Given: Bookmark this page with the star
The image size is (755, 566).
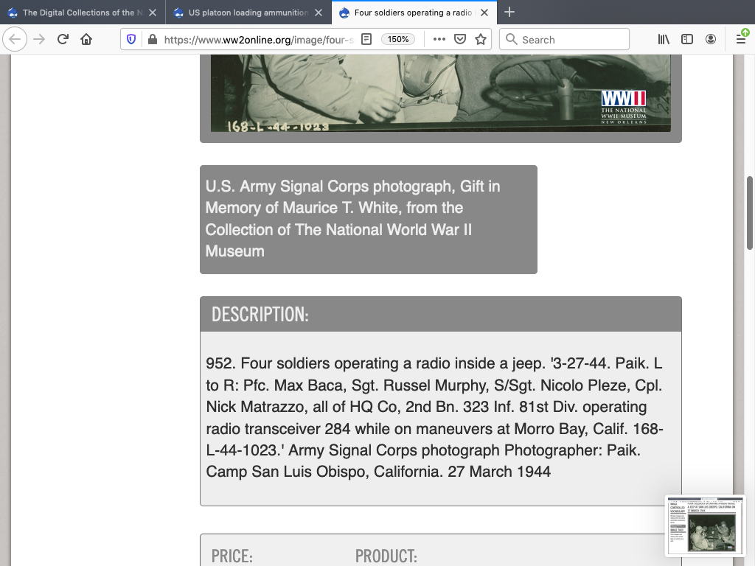Looking at the screenshot, I should [x=481, y=39].
